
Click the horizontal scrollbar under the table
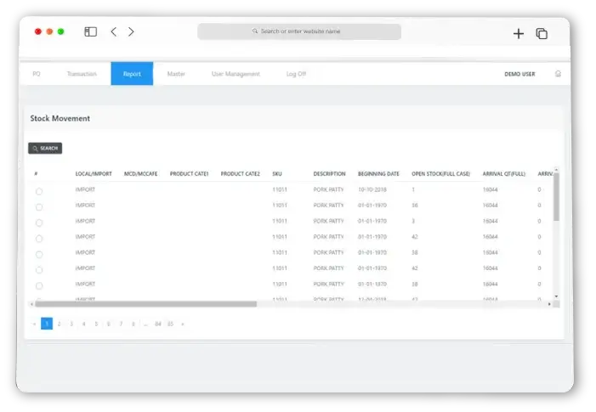[145, 303]
